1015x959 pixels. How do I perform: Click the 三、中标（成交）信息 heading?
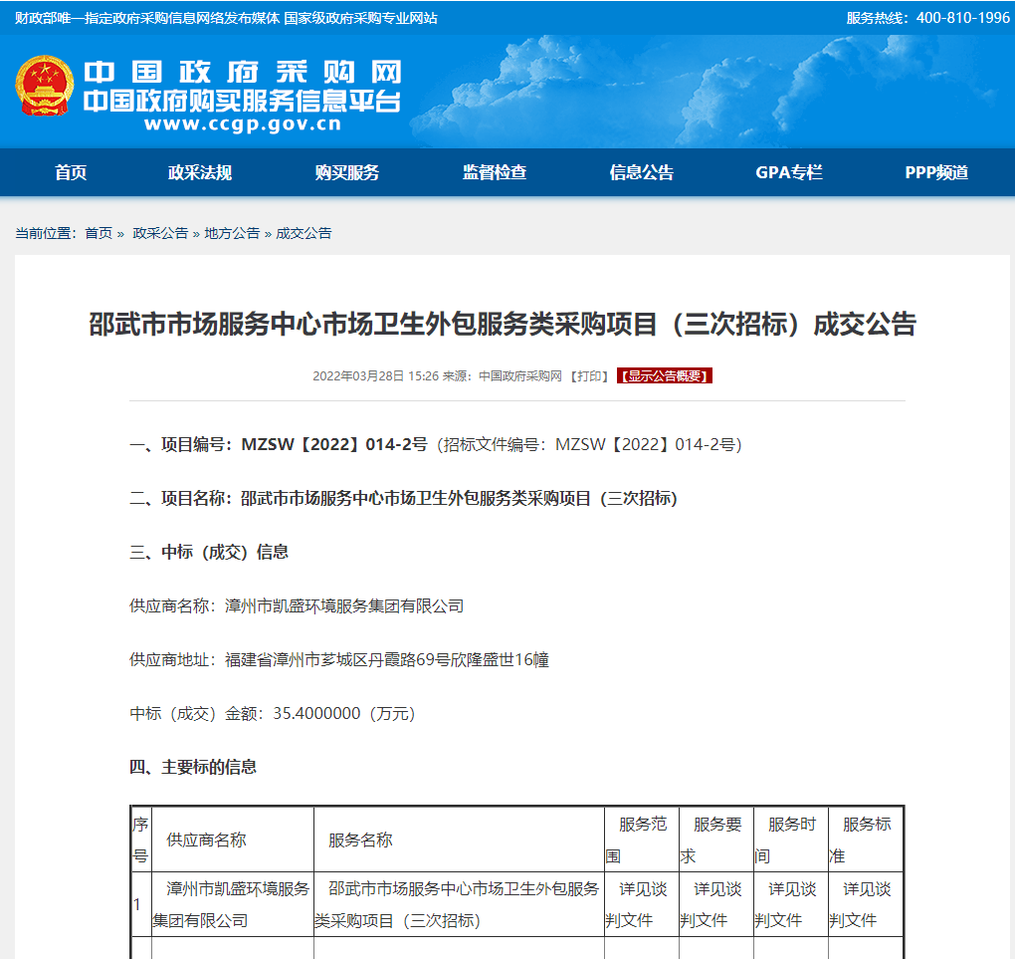point(209,552)
